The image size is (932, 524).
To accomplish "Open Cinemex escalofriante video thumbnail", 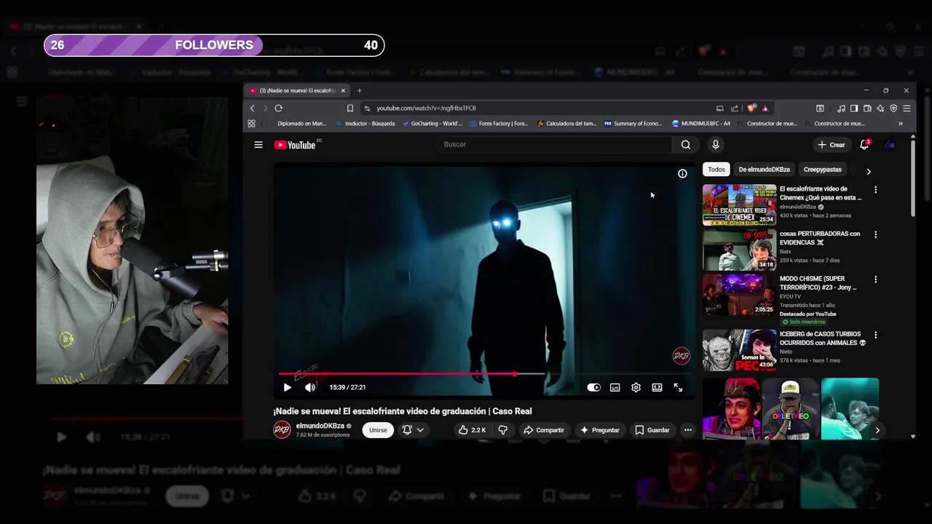I will point(739,205).
